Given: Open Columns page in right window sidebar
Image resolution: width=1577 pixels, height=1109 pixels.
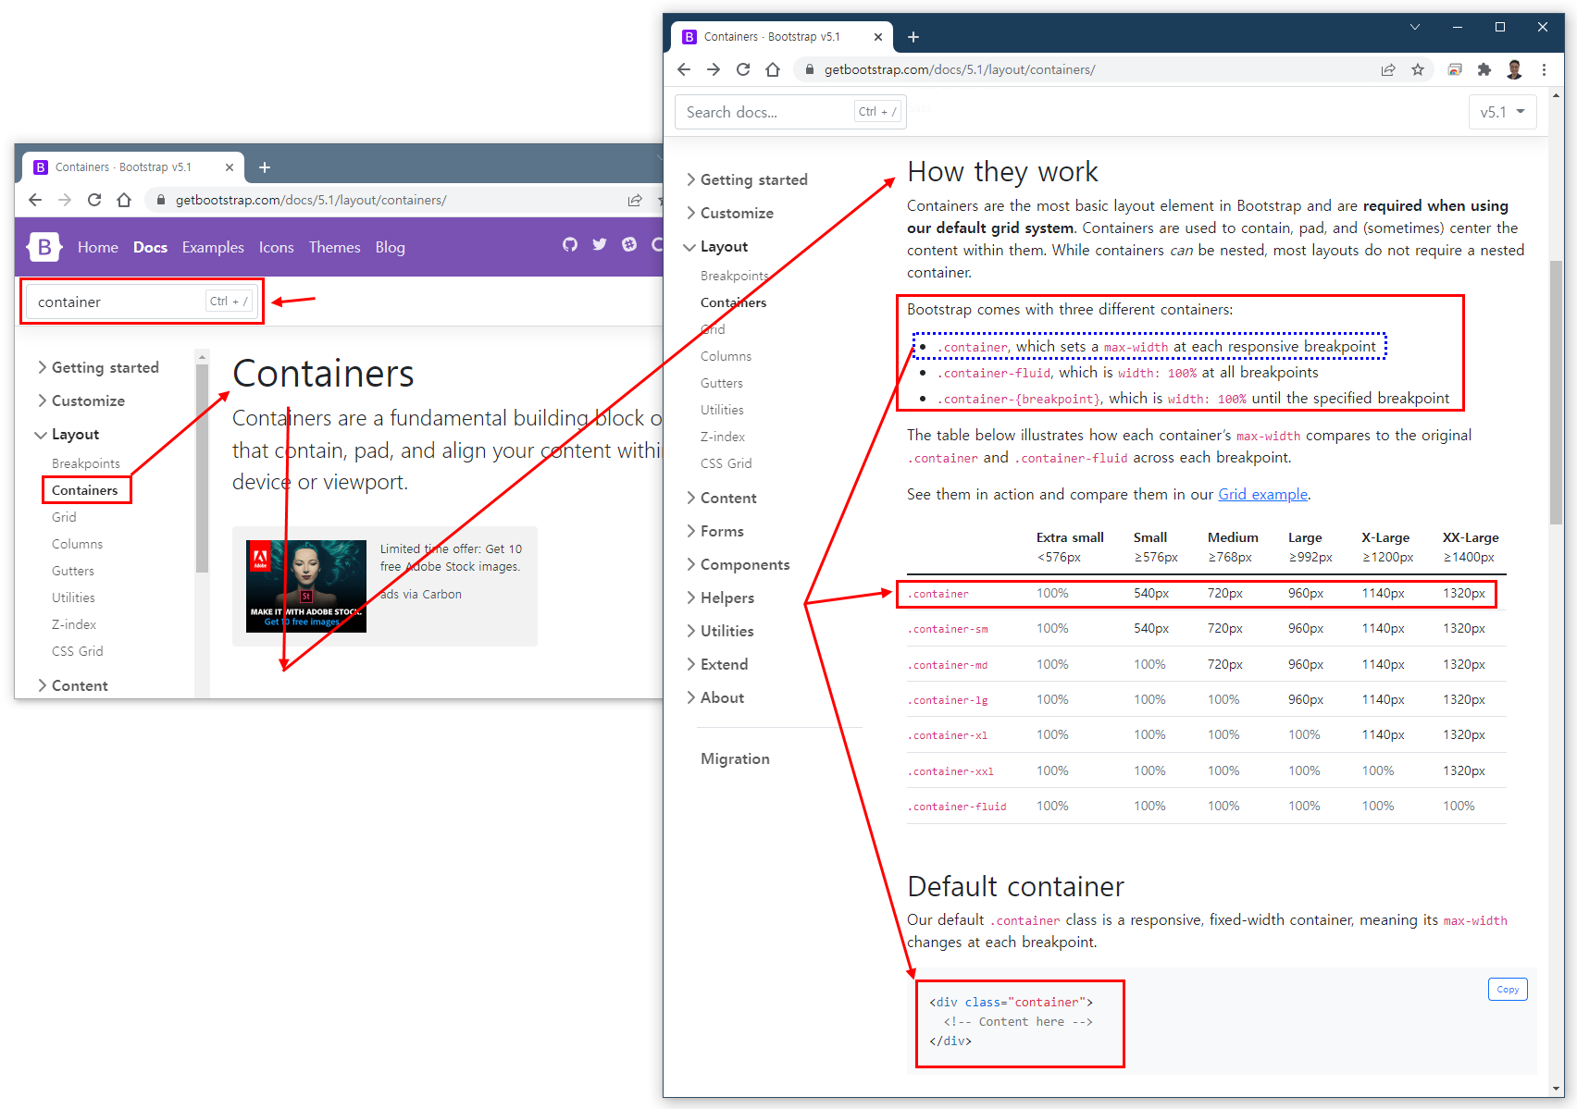Looking at the screenshot, I should click(726, 356).
